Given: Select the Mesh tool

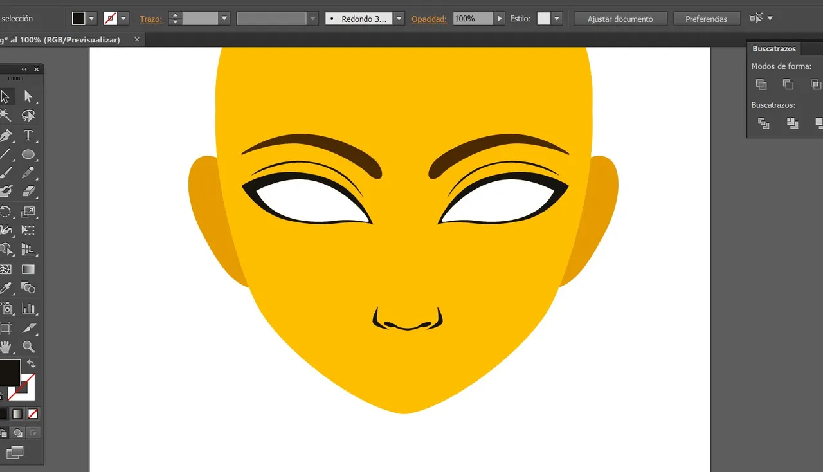Looking at the screenshot, I should tap(5, 269).
